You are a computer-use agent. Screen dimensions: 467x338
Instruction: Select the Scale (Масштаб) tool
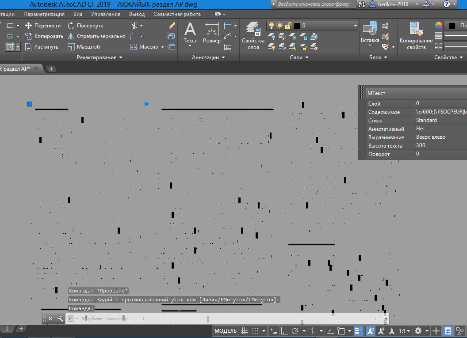click(84, 47)
